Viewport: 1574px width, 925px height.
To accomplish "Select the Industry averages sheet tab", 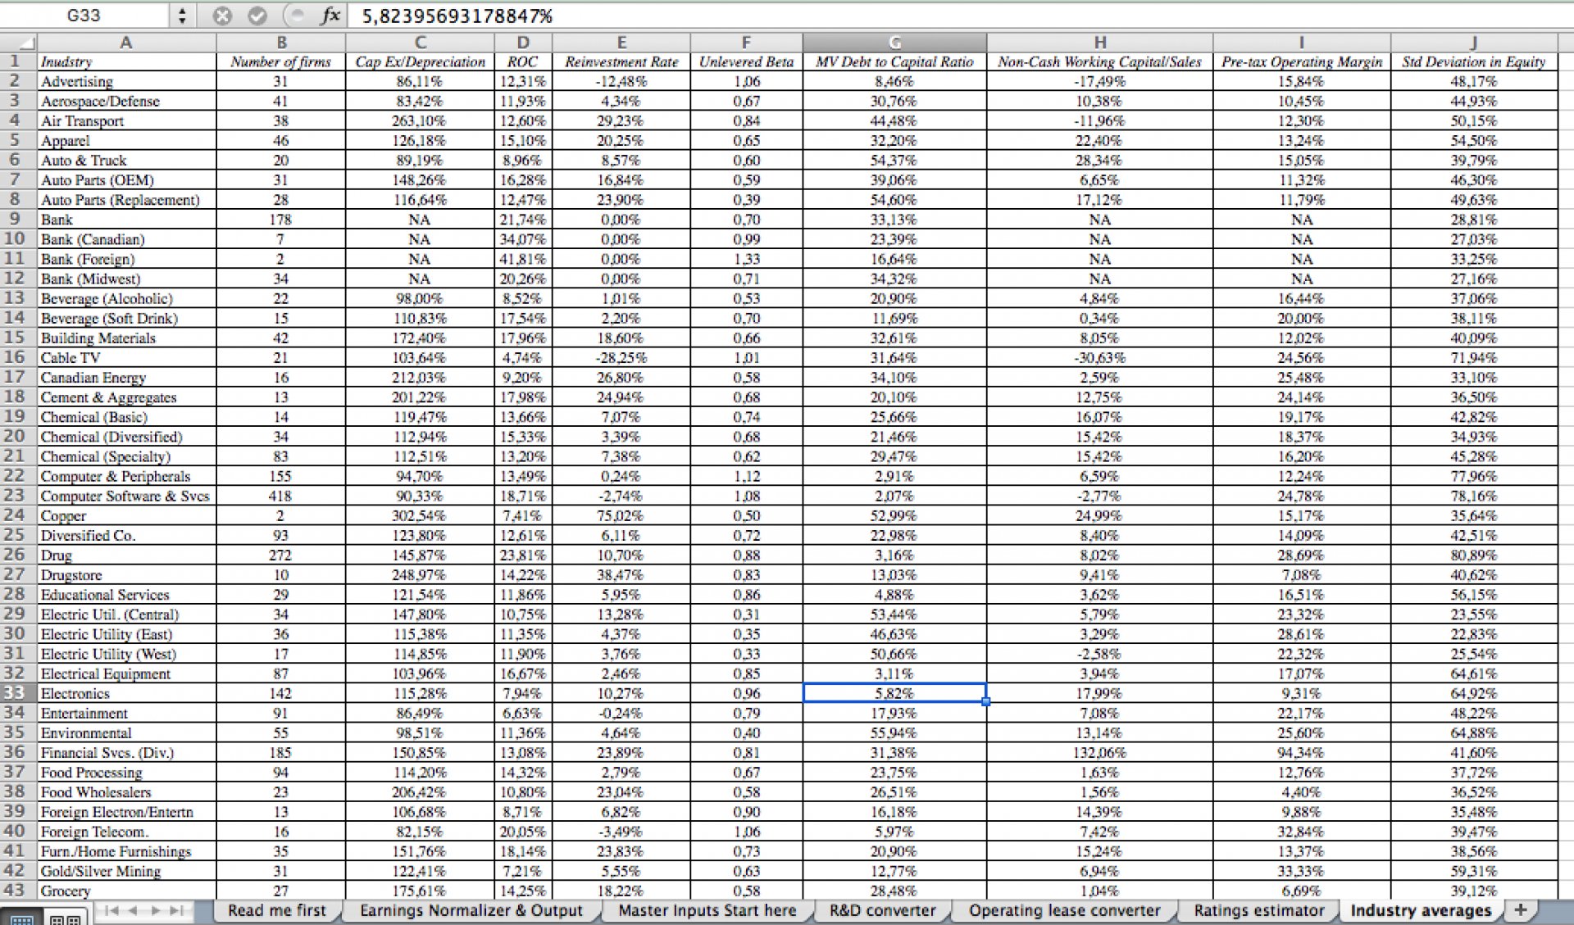I will coord(1421,910).
